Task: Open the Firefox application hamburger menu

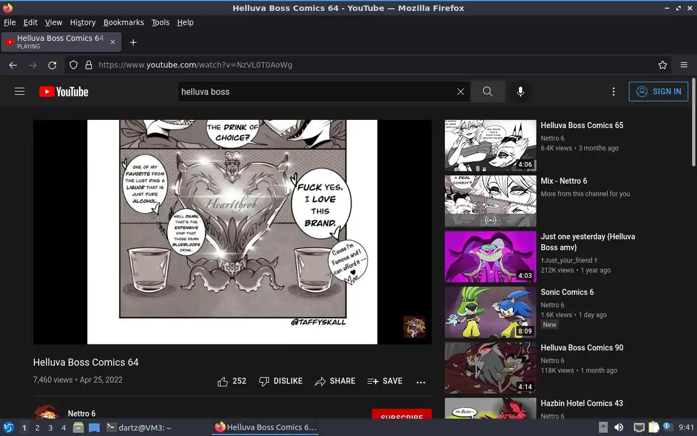Action: coord(684,65)
